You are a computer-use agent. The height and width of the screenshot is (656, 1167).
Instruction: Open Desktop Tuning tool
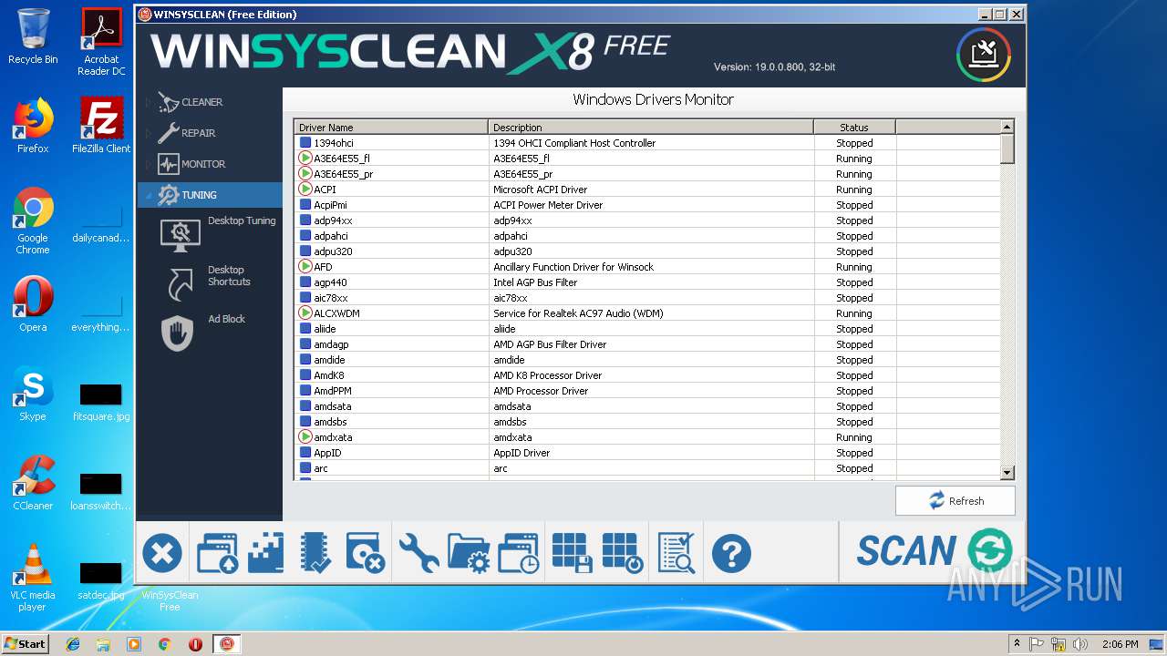pos(218,233)
